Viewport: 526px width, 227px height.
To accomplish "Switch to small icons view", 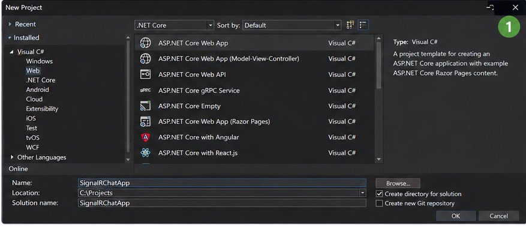I will (350, 25).
